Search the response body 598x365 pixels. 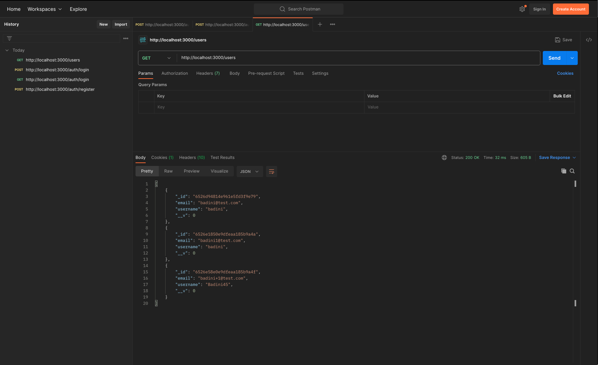click(x=572, y=171)
